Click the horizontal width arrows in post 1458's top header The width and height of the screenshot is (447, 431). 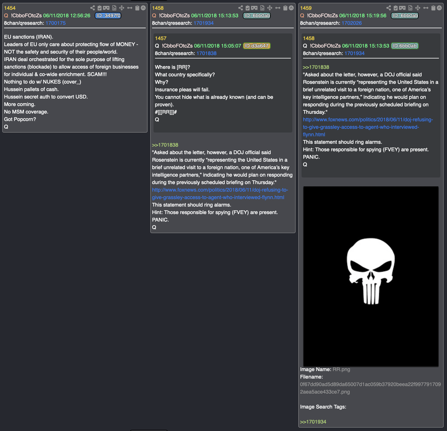pyautogui.click(x=278, y=8)
